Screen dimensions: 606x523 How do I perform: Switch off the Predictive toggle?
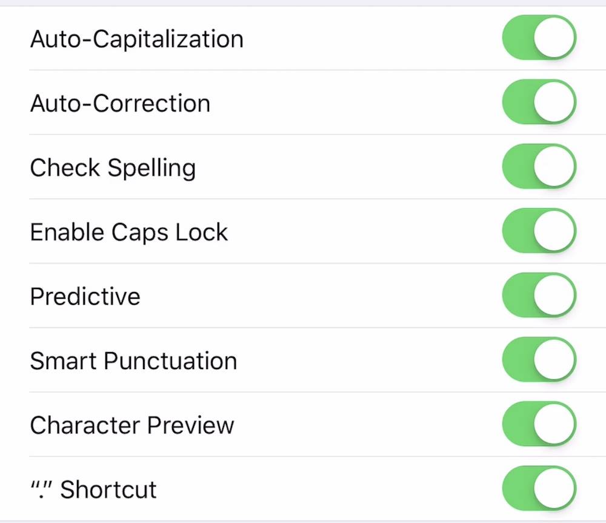(539, 295)
